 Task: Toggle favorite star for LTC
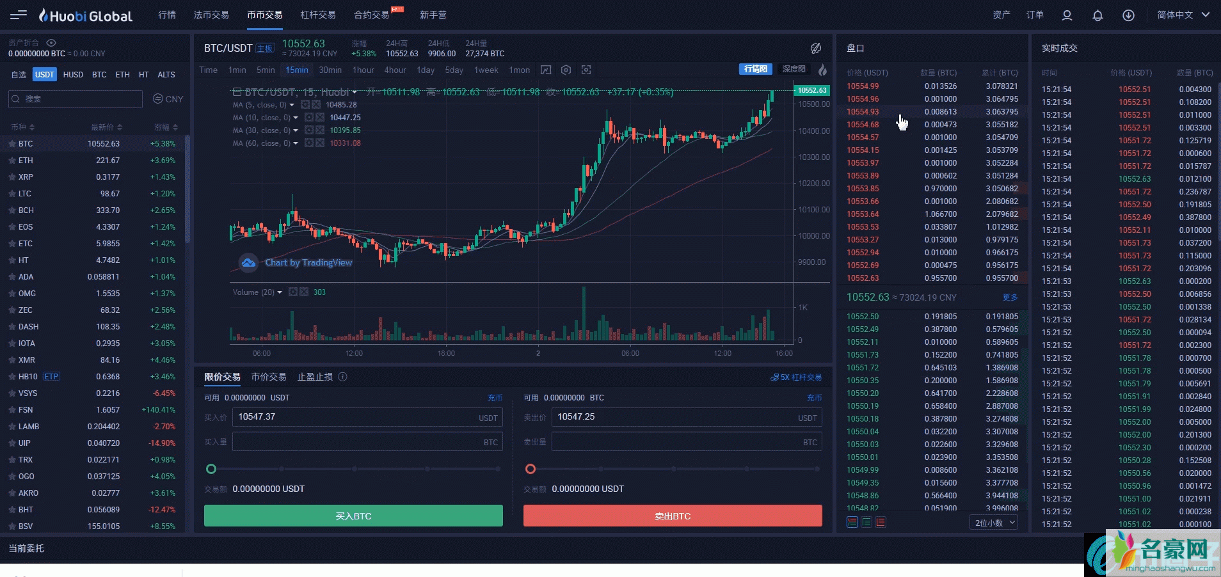point(12,194)
